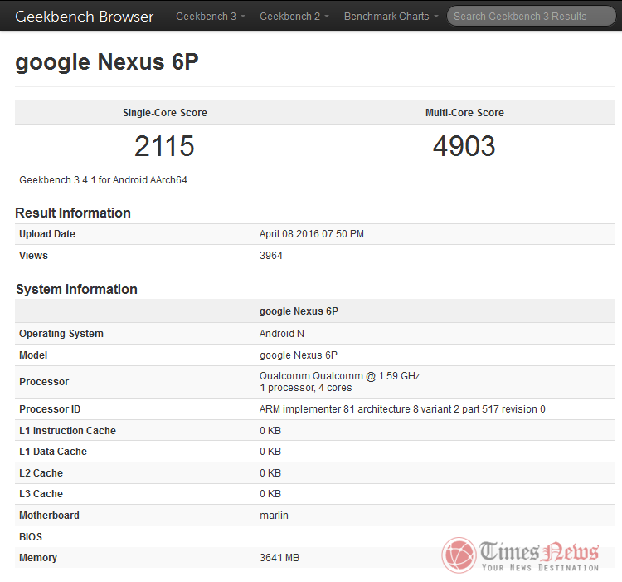Select the upload date April 08 2016
Viewport: 622px width, 582px height.
311,234
